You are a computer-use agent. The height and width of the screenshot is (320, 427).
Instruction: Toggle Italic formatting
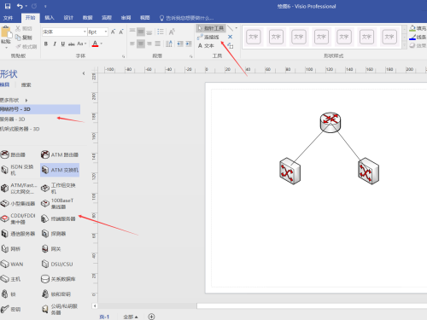coord(55,44)
